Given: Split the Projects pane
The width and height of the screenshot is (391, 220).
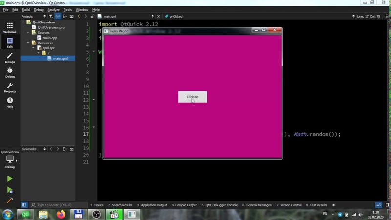Looking at the screenshot, I should (65, 16).
